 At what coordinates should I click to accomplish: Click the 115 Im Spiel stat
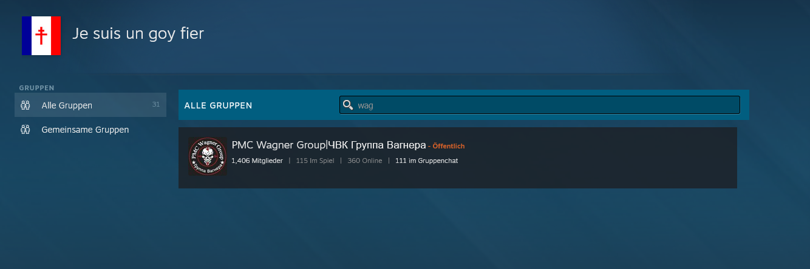tap(314, 161)
